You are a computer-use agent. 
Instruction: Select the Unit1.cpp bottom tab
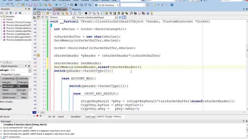90,117
